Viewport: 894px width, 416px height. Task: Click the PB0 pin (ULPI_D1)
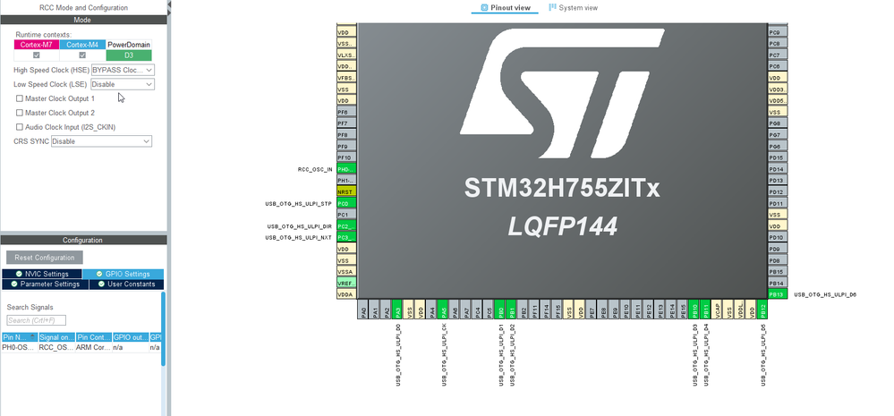point(500,310)
